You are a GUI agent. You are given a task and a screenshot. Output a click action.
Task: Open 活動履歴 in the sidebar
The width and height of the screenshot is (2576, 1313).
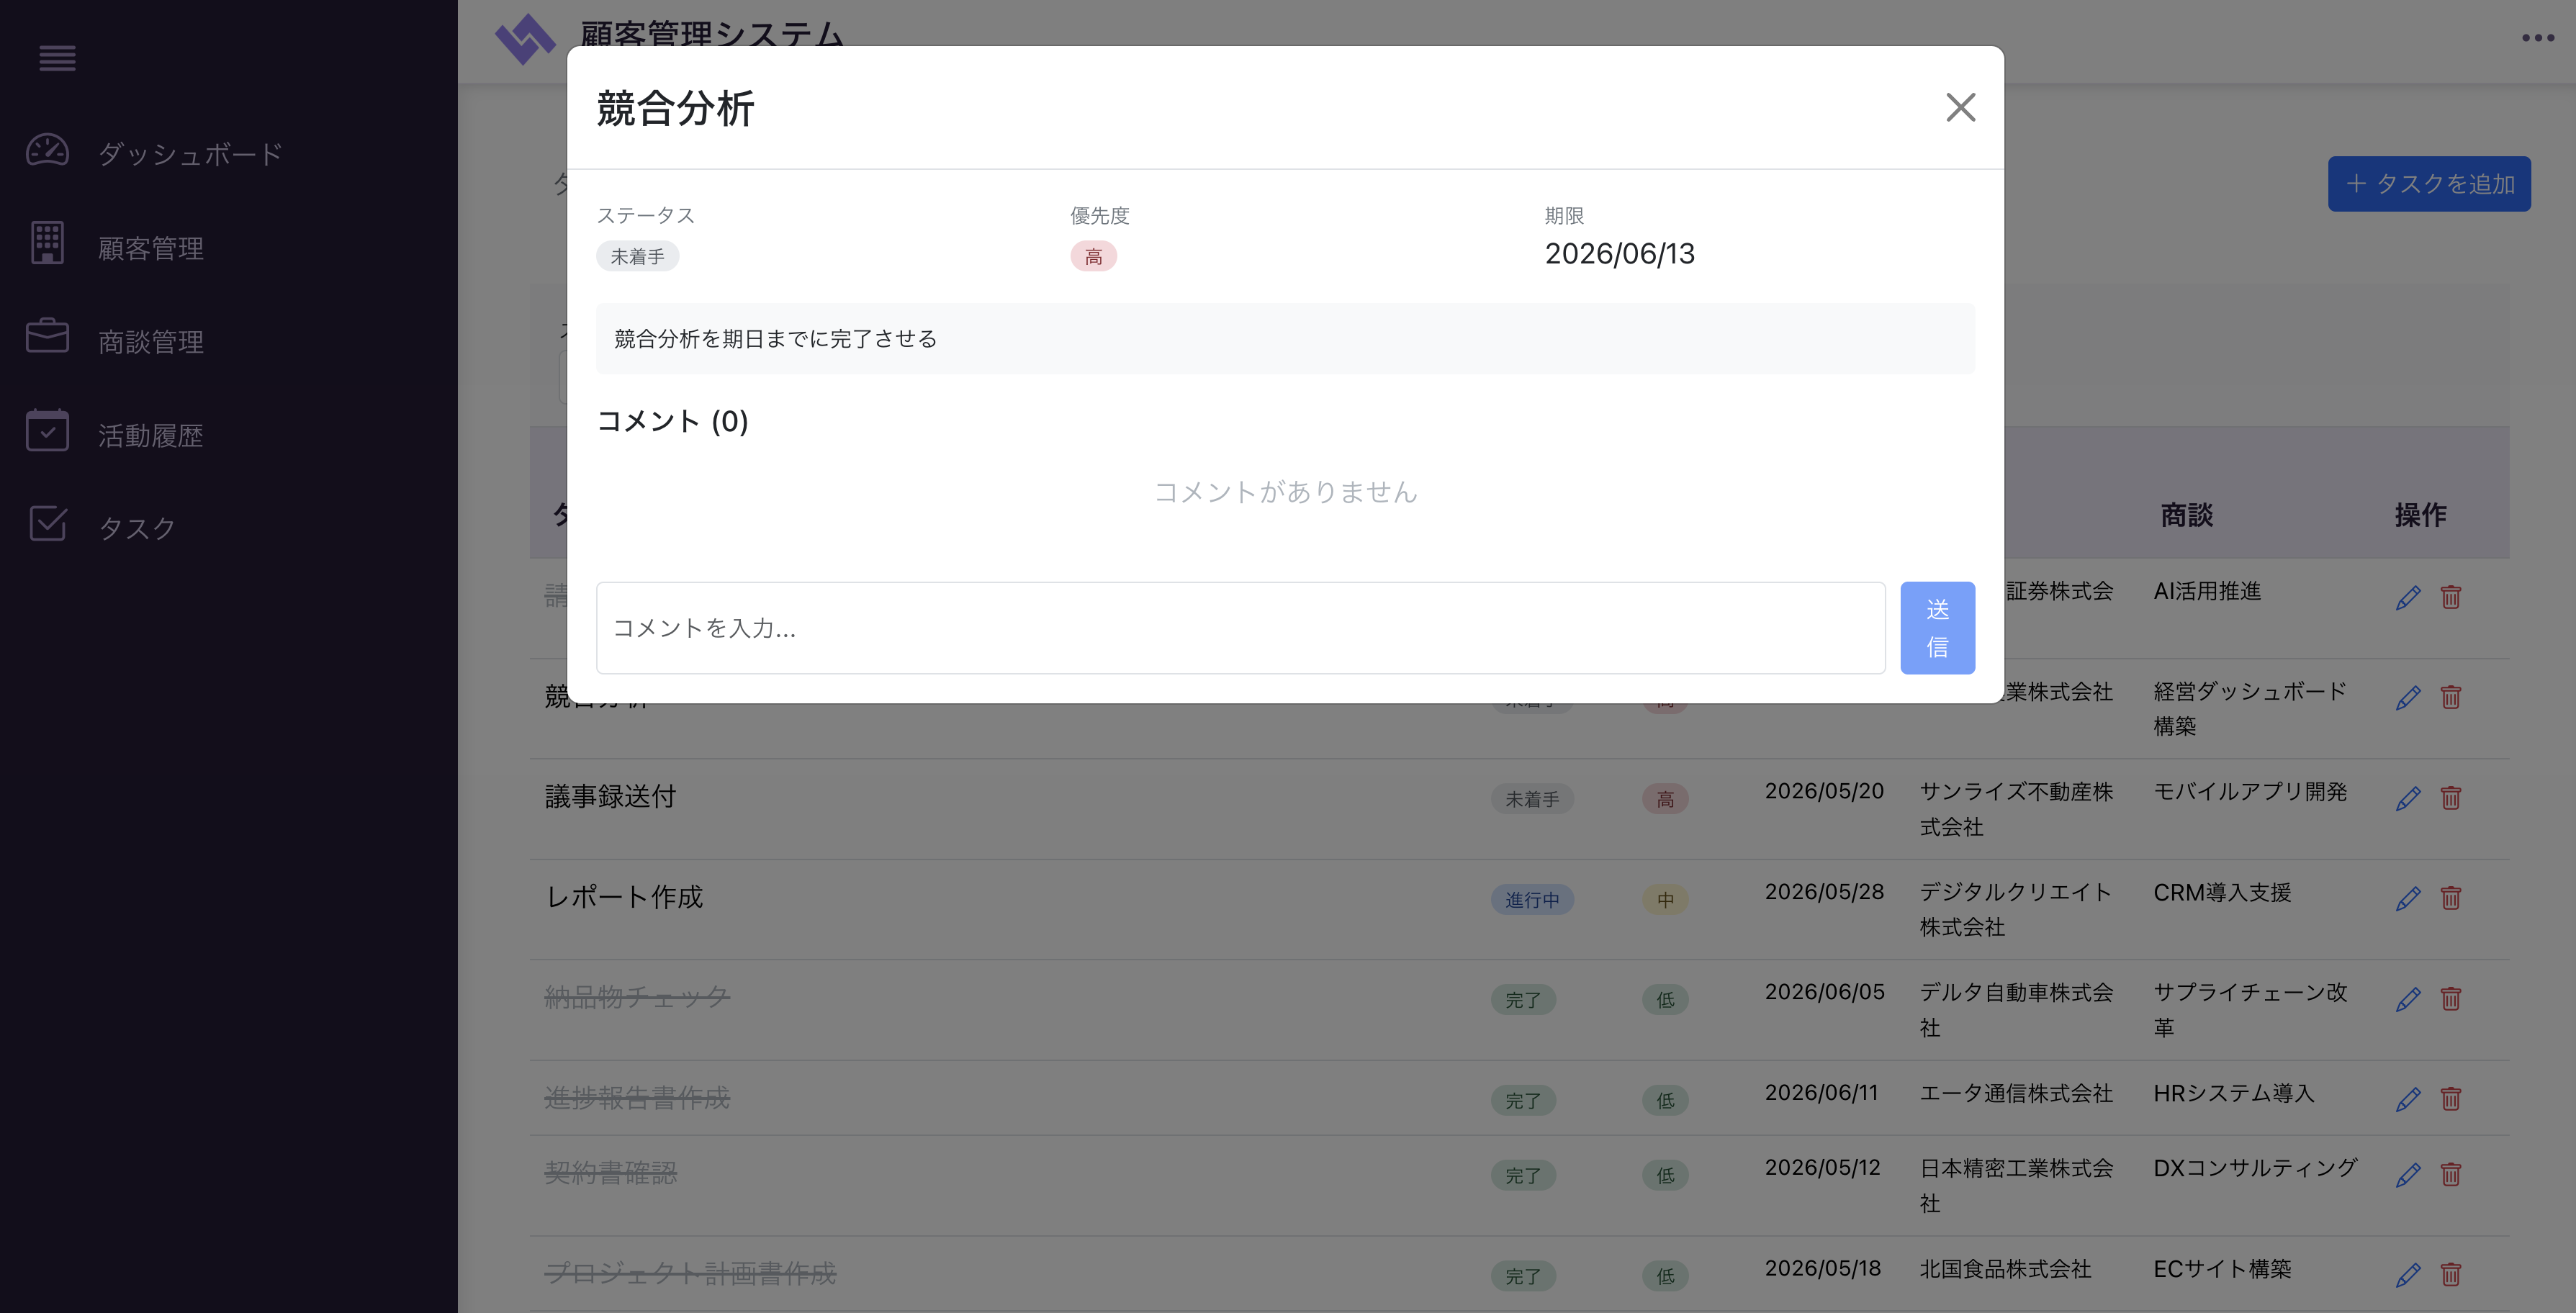coord(151,435)
